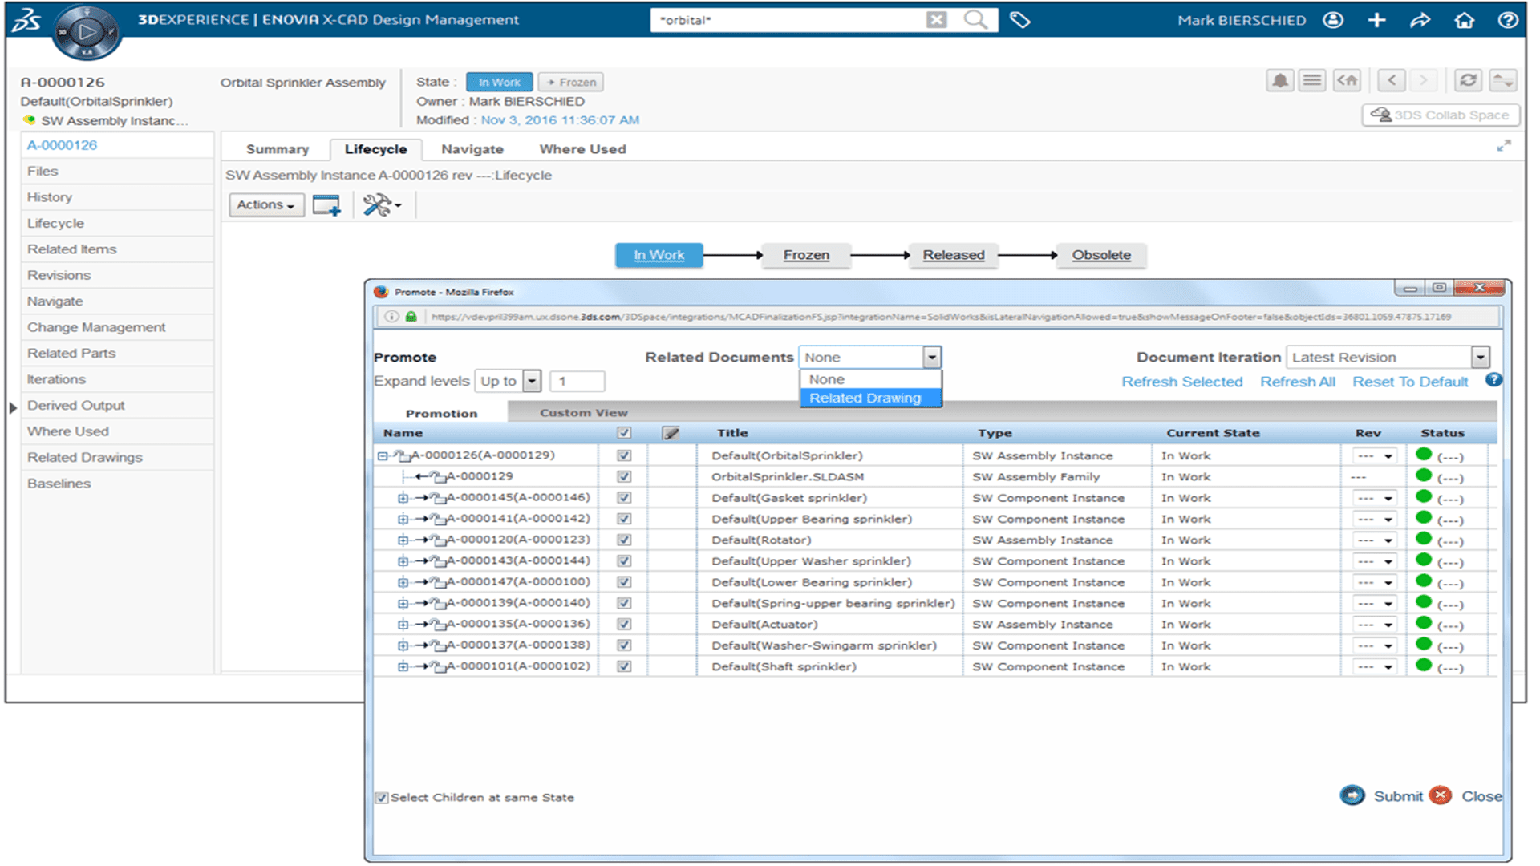Click the Reset To Default link

pos(1410,382)
